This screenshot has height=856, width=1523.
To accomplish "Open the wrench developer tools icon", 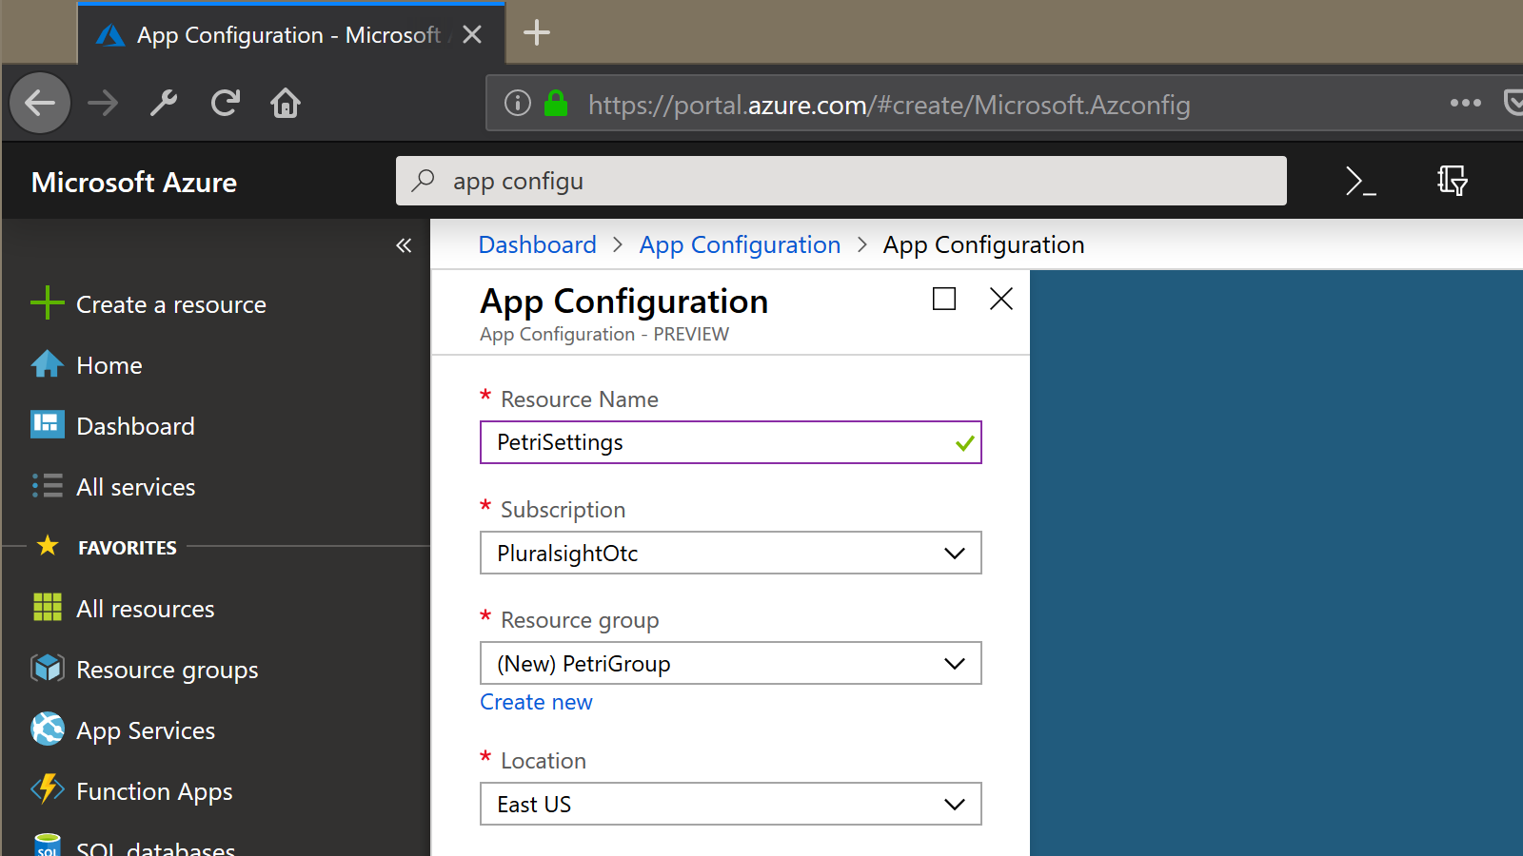I will [x=164, y=103].
